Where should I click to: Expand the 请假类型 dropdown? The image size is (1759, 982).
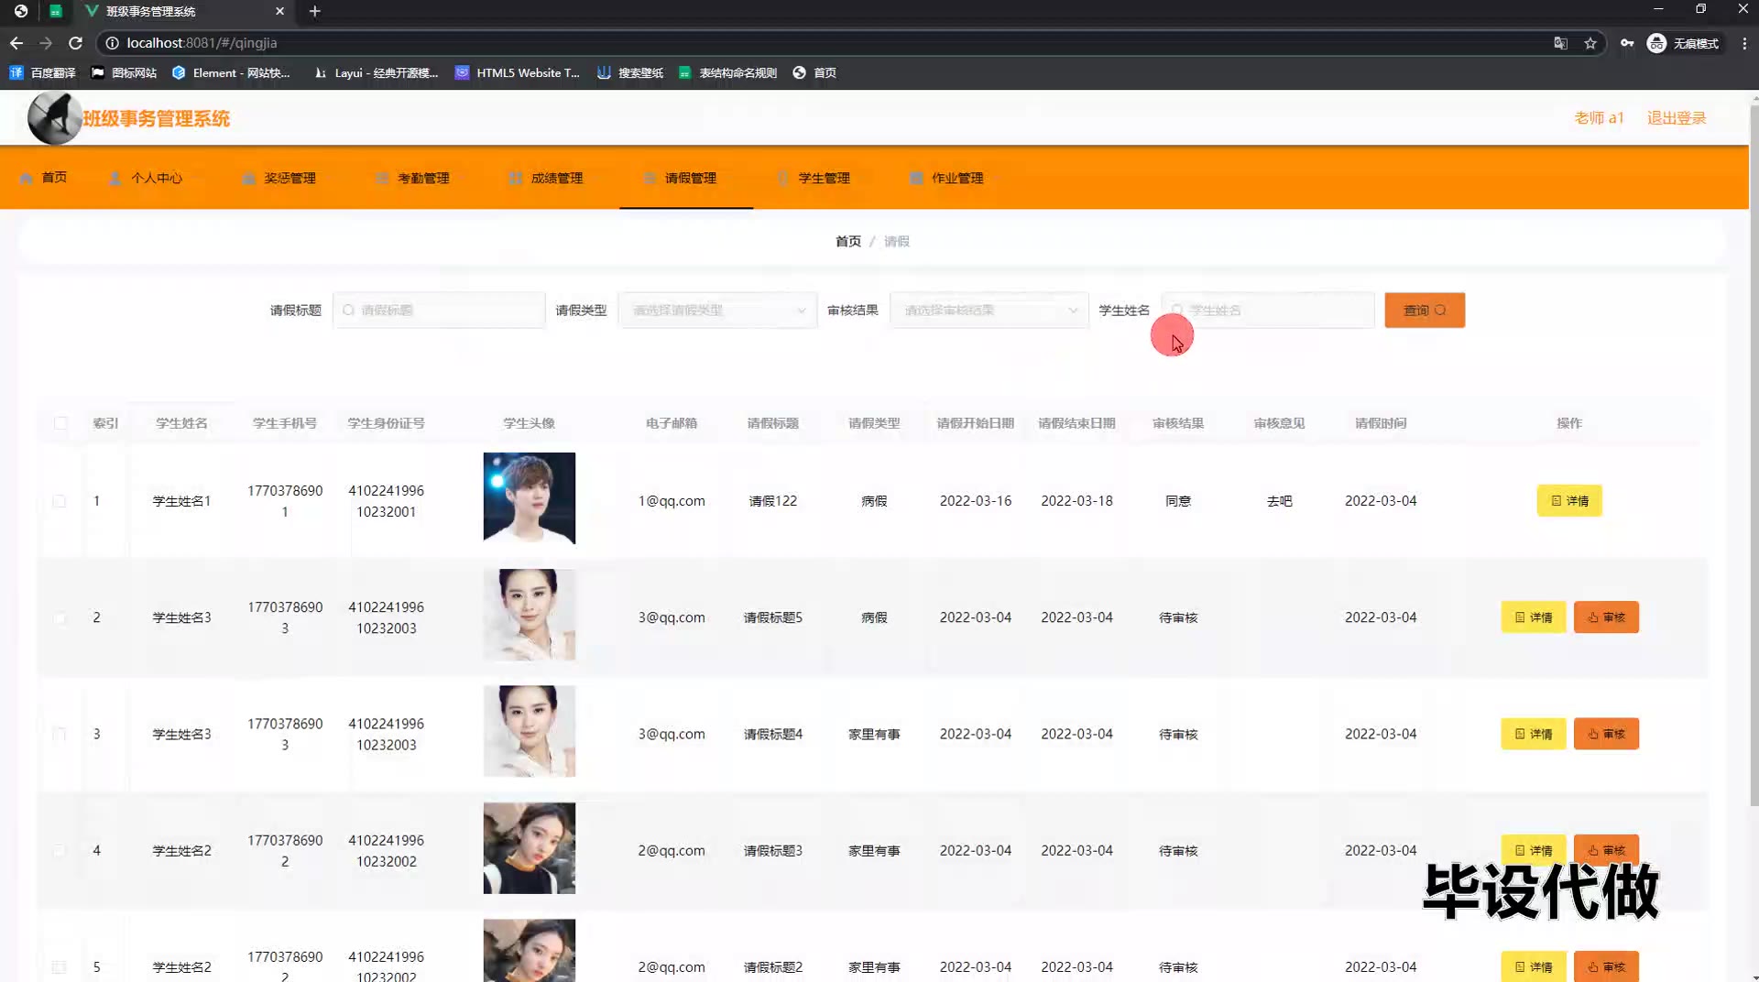(x=717, y=311)
